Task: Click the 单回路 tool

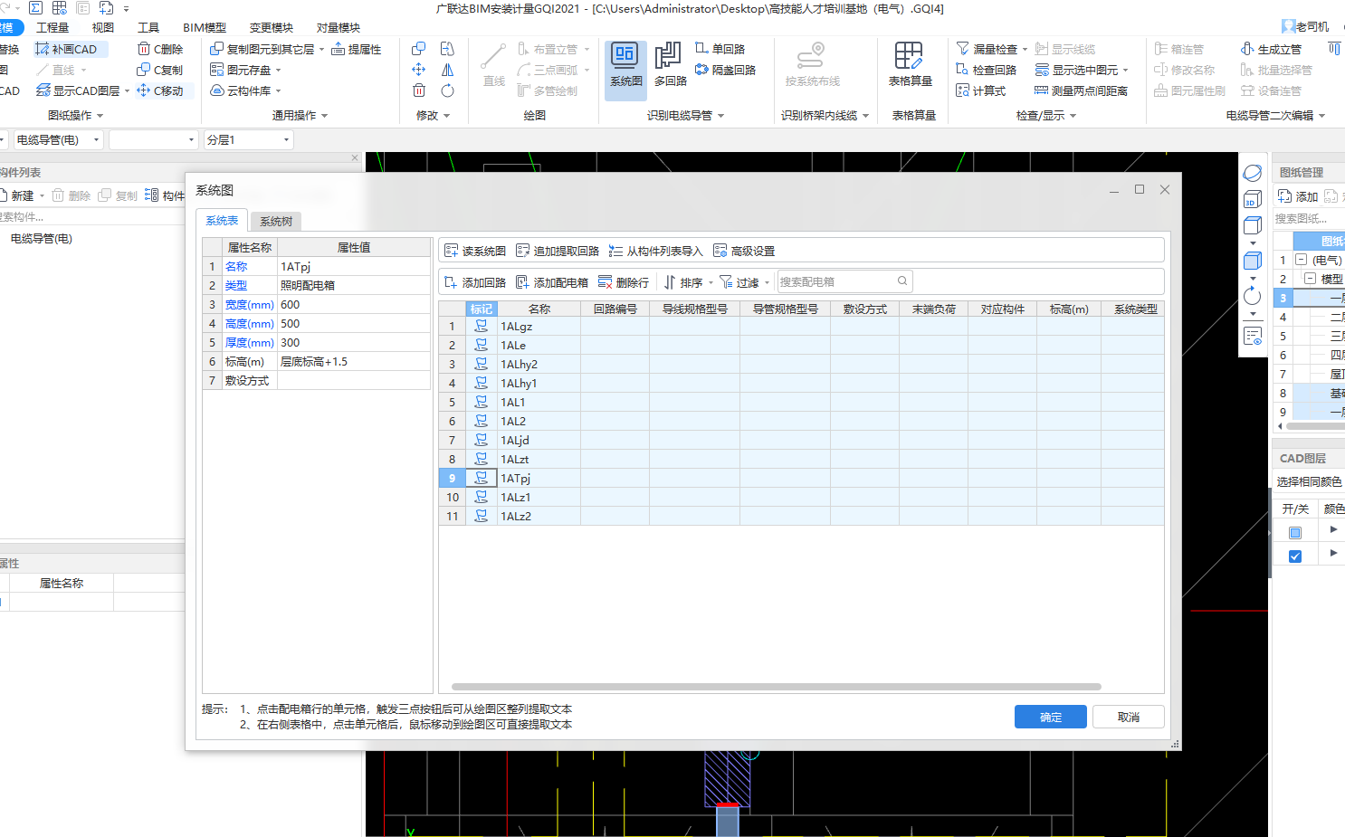Action: 720,49
